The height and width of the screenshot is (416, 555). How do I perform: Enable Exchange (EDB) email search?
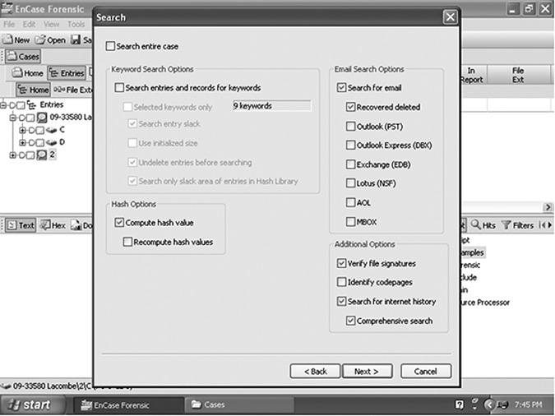tap(350, 164)
